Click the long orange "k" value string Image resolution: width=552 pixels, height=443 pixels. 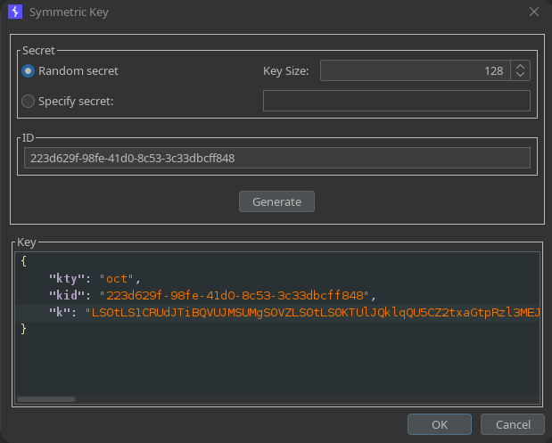click(312, 312)
